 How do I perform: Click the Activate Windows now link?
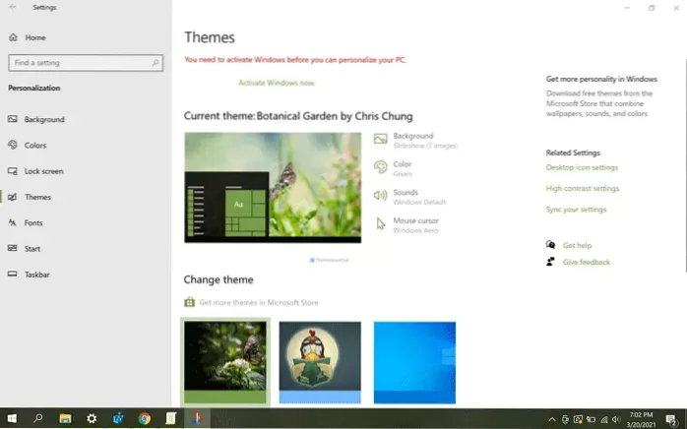pos(276,83)
